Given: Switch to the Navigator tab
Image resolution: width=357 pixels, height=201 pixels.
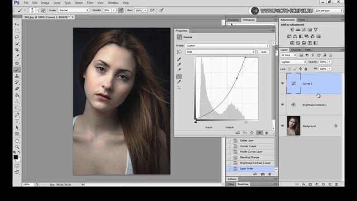Looking at the screenshot, I should (233, 20).
